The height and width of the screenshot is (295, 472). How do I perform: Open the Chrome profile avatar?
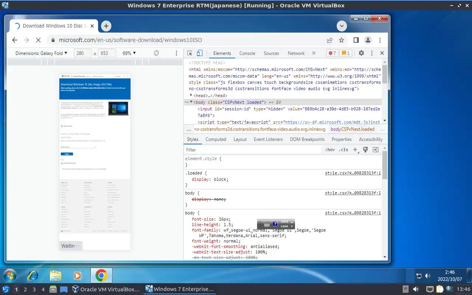[x=368, y=40]
